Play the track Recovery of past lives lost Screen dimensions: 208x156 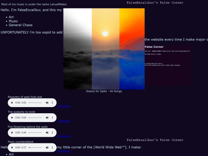(x=12, y=103)
